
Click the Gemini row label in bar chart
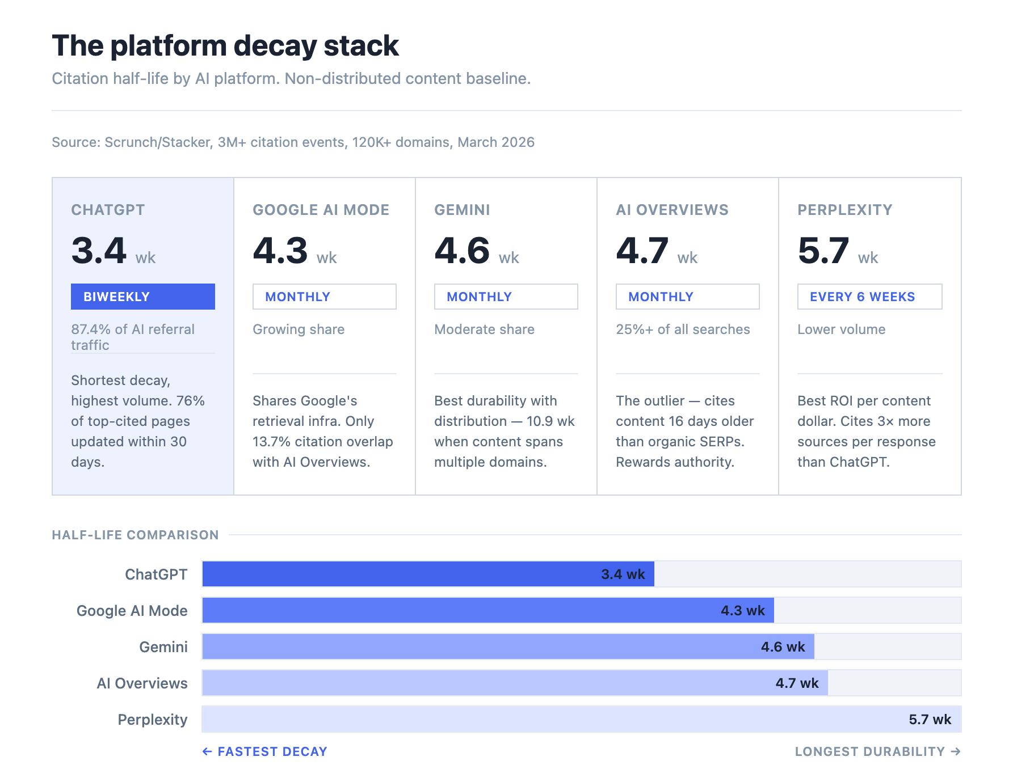pos(163,647)
